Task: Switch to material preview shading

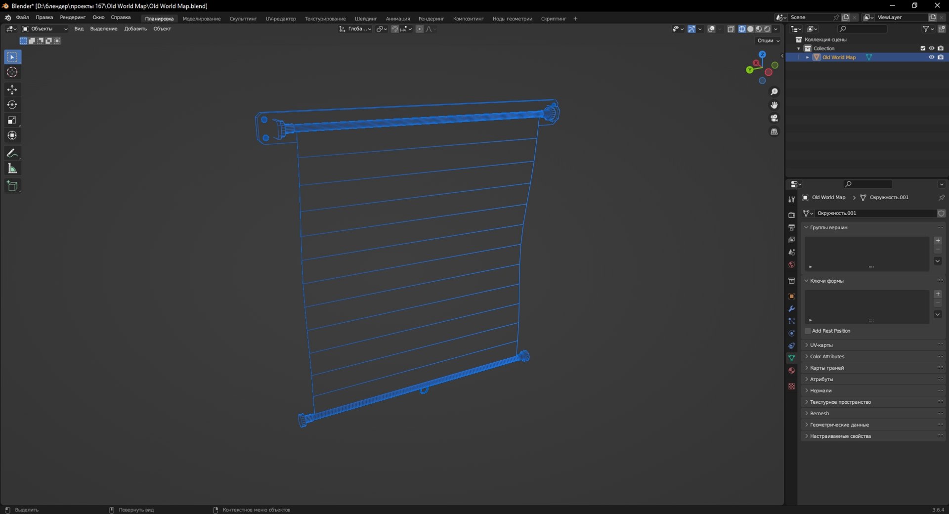Action: [x=759, y=29]
